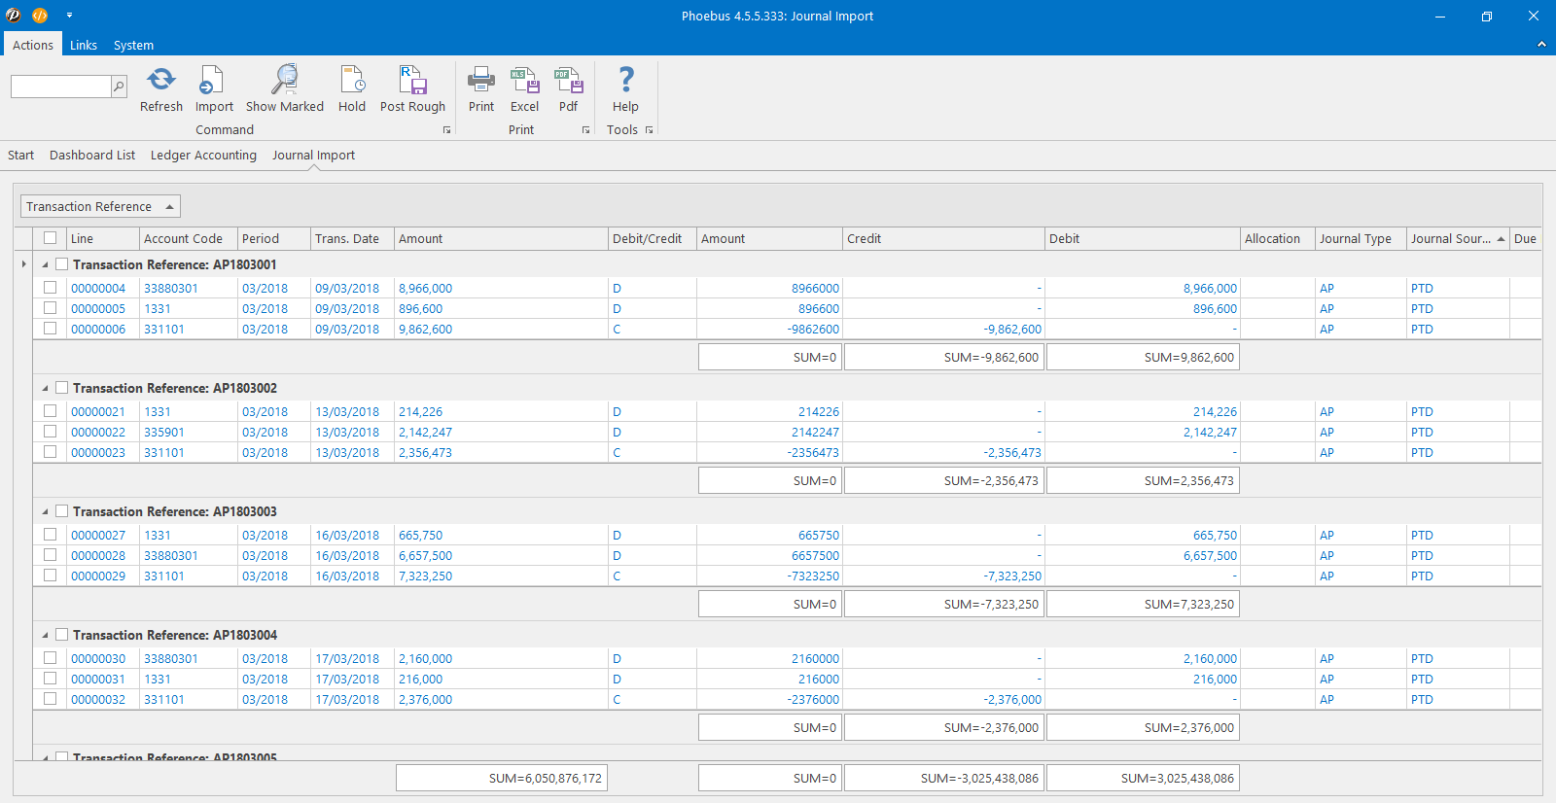This screenshot has width=1556, height=803.
Task: Collapse the AP1803001 group
Action: click(x=45, y=264)
